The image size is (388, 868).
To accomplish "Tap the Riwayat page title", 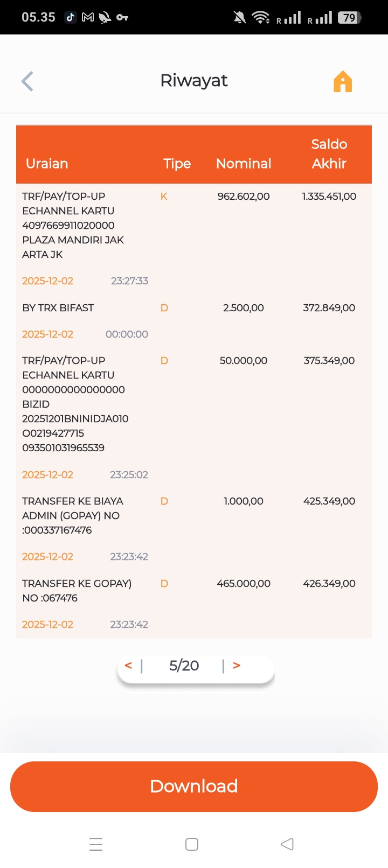I will [x=194, y=81].
